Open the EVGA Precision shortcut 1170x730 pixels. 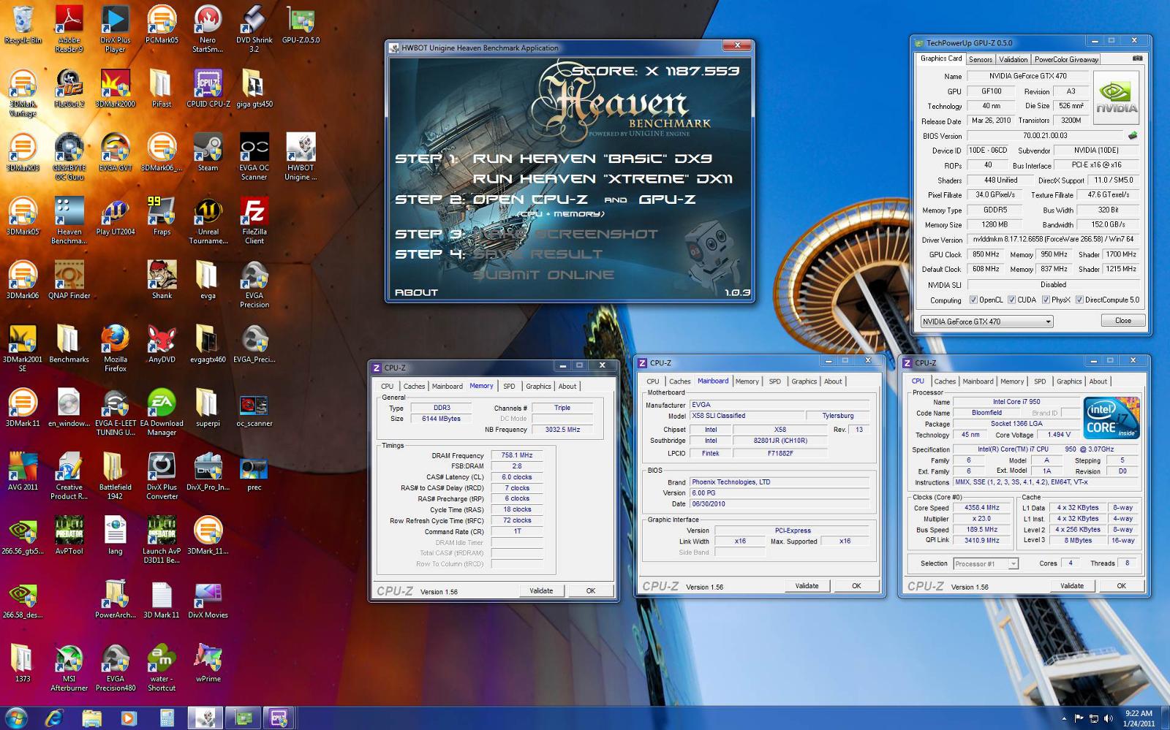pyautogui.click(x=254, y=284)
